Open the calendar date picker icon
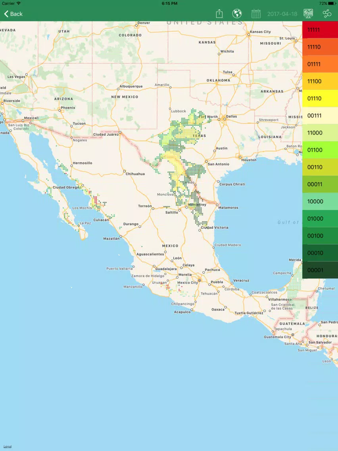Screen dimensions: 338x451 pyautogui.click(x=256, y=13)
